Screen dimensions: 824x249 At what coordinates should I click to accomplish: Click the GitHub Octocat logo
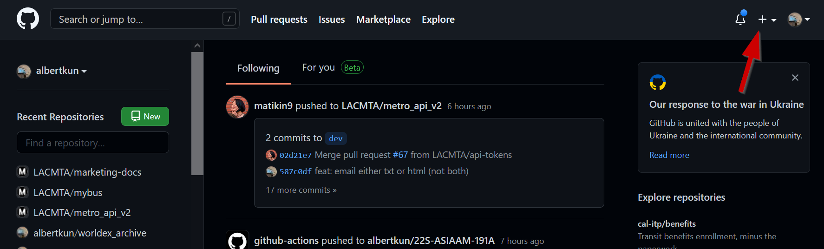(x=28, y=19)
